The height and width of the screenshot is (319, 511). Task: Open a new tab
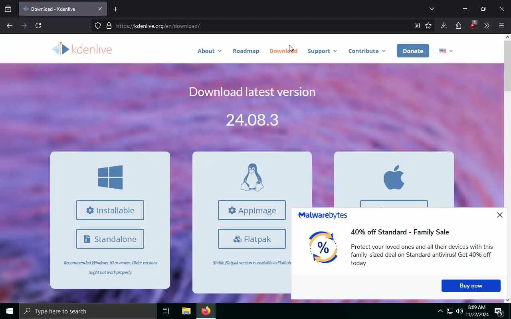coord(115,9)
